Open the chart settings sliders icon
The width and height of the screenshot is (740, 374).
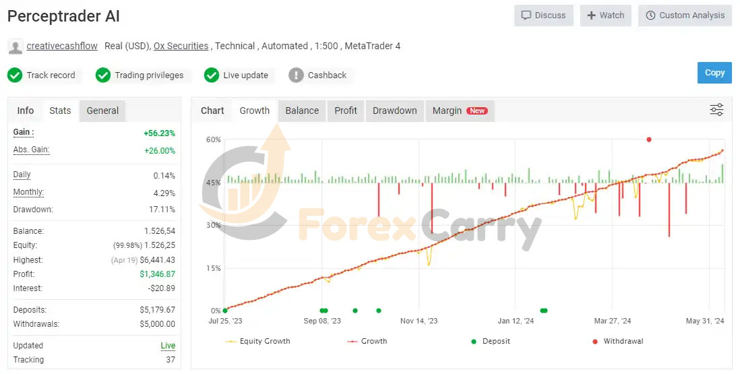[x=716, y=110]
